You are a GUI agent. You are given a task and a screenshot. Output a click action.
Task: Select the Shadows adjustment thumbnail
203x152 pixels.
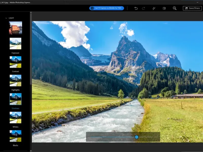point(15,99)
